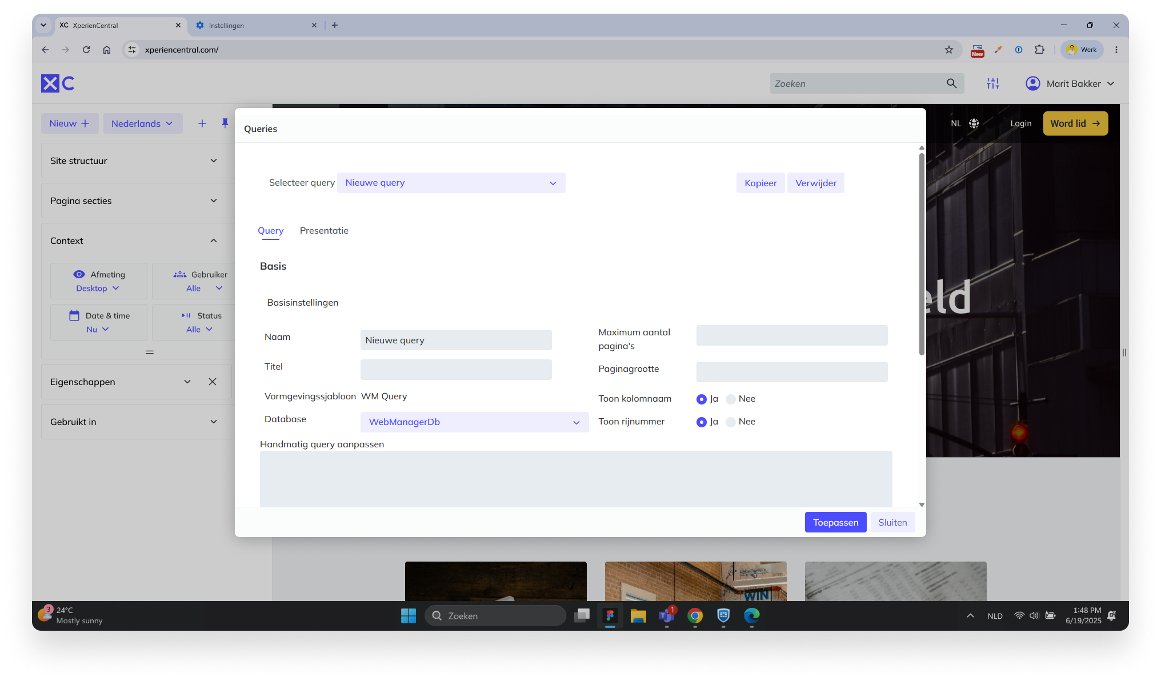The image size is (1161, 681).
Task: Open Microsoft Edge in taskbar
Action: (x=752, y=616)
